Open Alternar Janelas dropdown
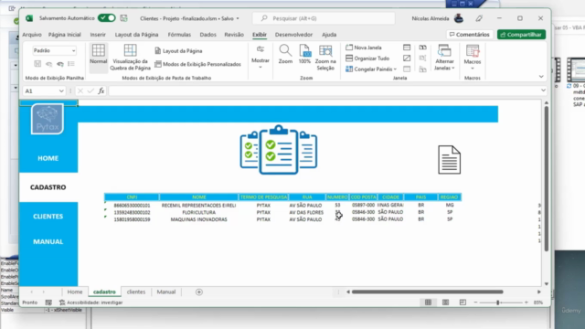Viewport: 585px width, 329px height. pyautogui.click(x=444, y=57)
